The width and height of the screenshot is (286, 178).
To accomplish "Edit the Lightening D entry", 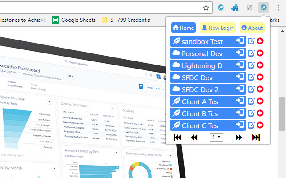I will coord(251,65).
